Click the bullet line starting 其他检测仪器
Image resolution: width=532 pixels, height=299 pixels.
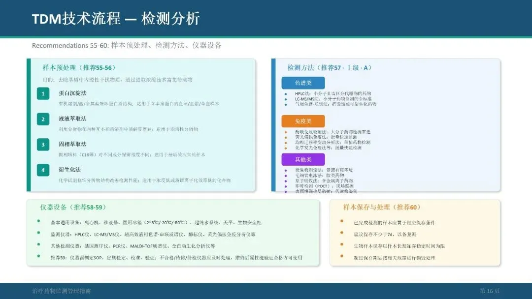point(133,246)
